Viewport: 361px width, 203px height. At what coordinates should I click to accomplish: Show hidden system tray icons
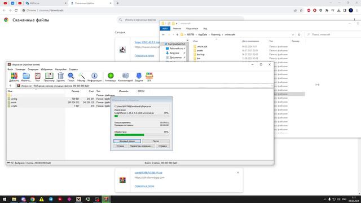(325, 199)
